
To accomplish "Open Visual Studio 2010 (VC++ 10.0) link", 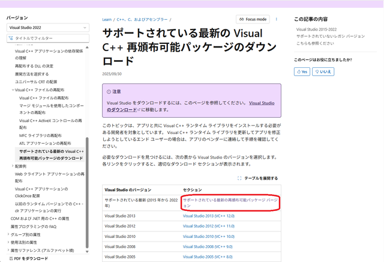I will tap(209, 237).
